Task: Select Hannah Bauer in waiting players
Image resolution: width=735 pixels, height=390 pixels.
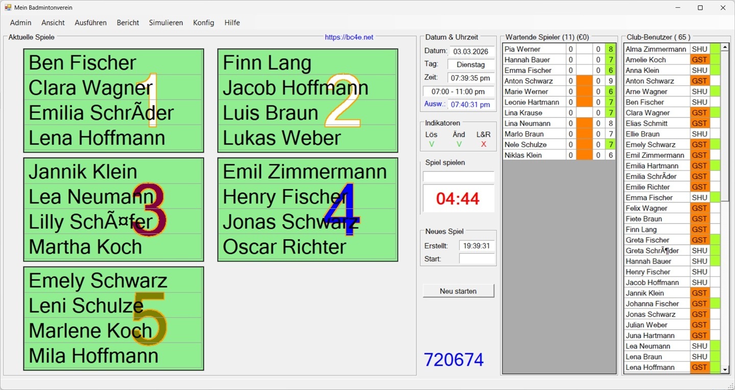Action: point(534,60)
